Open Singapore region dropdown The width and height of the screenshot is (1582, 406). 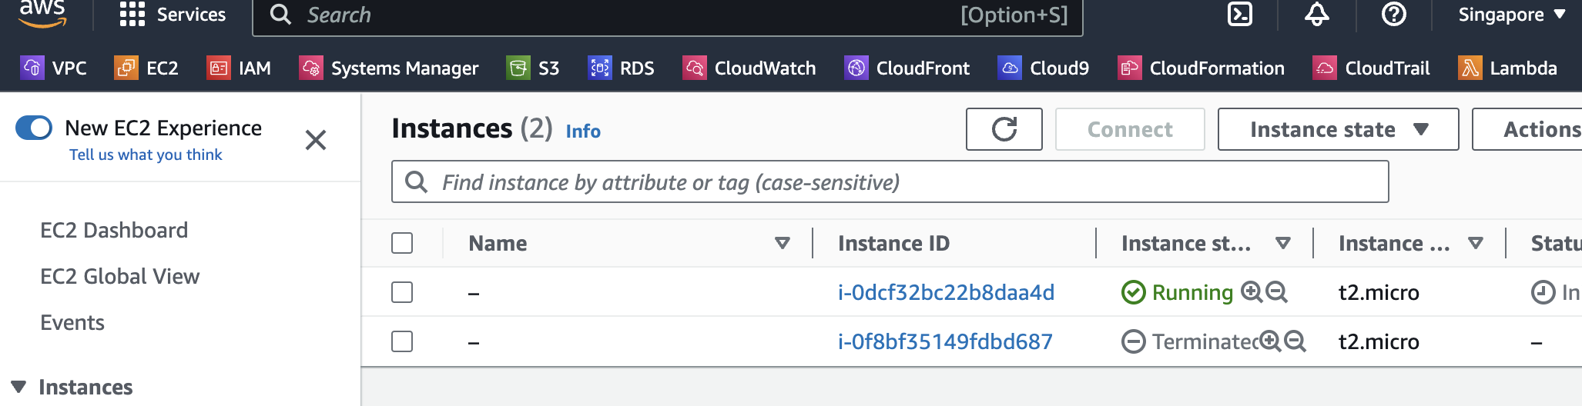point(1512,15)
